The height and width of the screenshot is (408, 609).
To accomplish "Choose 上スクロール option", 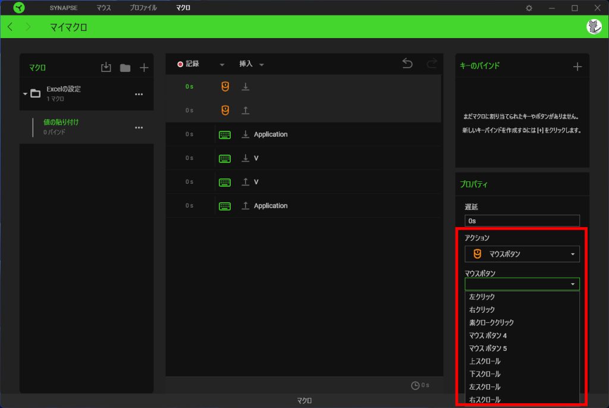I will tap(522, 361).
